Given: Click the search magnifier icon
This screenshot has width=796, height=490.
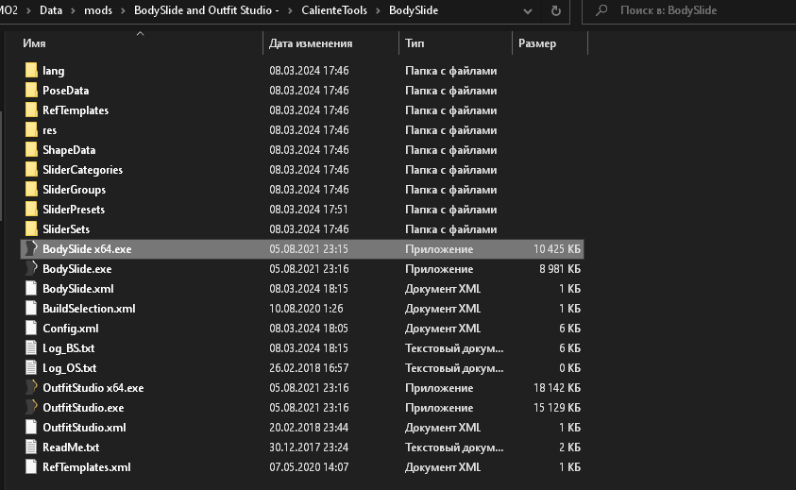Looking at the screenshot, I should [x=601, y=10].
